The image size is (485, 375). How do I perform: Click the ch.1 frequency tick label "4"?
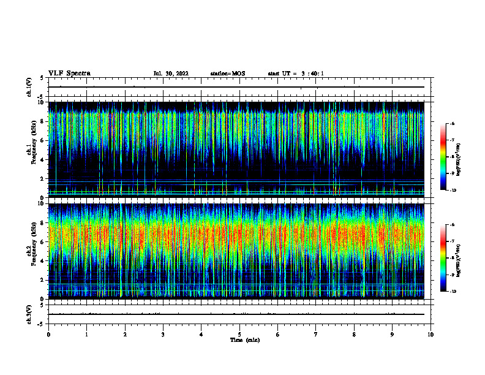[x=42, y=160]
